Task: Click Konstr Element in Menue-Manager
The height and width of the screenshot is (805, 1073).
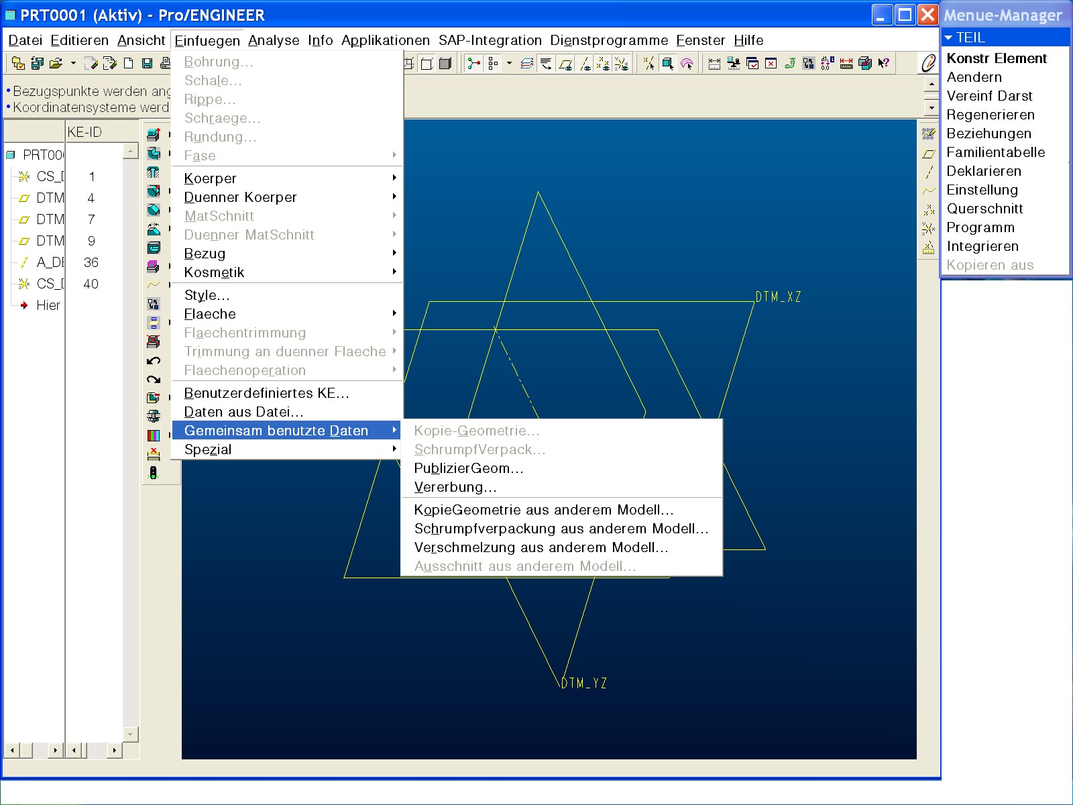Action: [x=997, y=58]
